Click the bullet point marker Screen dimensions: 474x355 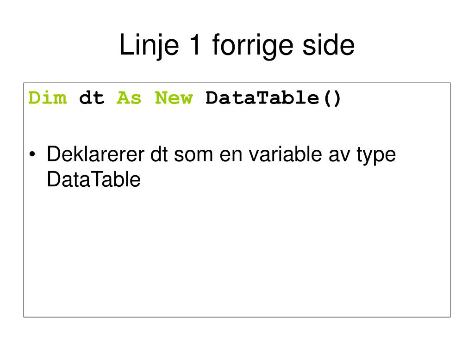tap(32, 154)
